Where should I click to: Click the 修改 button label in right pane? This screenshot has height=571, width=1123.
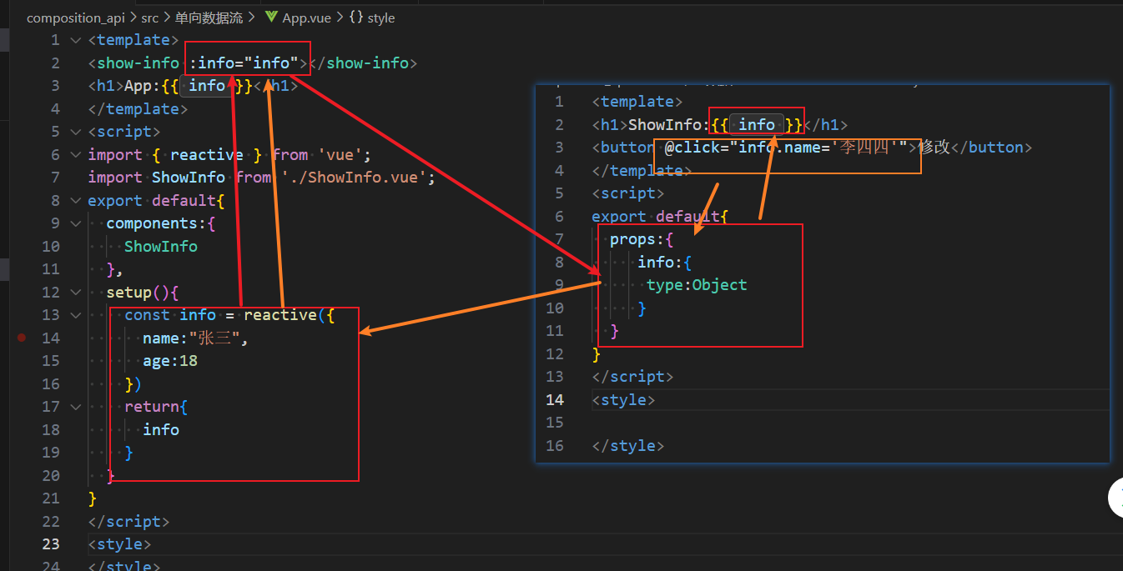934,148
